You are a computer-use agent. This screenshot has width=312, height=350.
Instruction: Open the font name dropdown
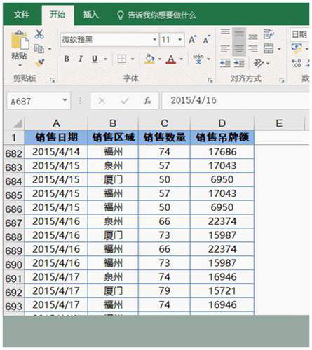click(154, 40)
